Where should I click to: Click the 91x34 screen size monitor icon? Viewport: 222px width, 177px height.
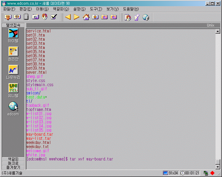tap(165, 173)
